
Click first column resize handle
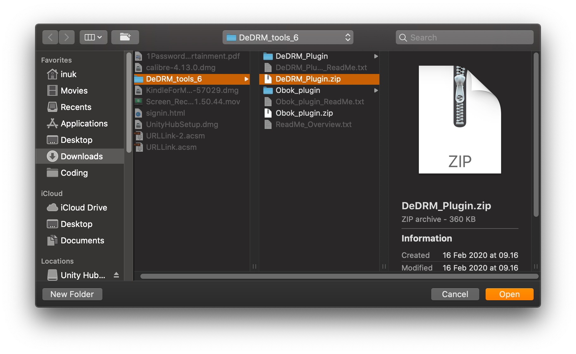pyautogui.click(x=254, y=266)
